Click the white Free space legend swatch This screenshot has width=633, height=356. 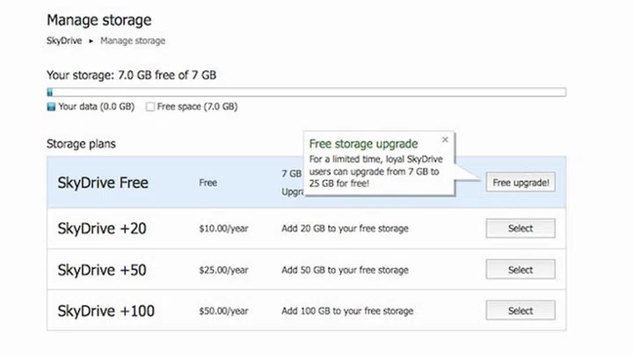[x=150, y=106]
